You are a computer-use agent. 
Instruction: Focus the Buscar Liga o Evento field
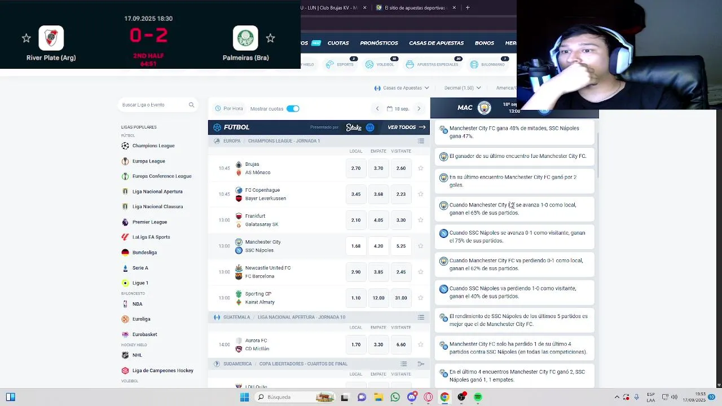(158, 105)
